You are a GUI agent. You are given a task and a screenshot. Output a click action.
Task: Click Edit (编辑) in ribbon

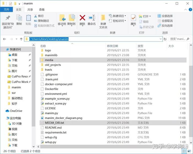tap(144, 22)
